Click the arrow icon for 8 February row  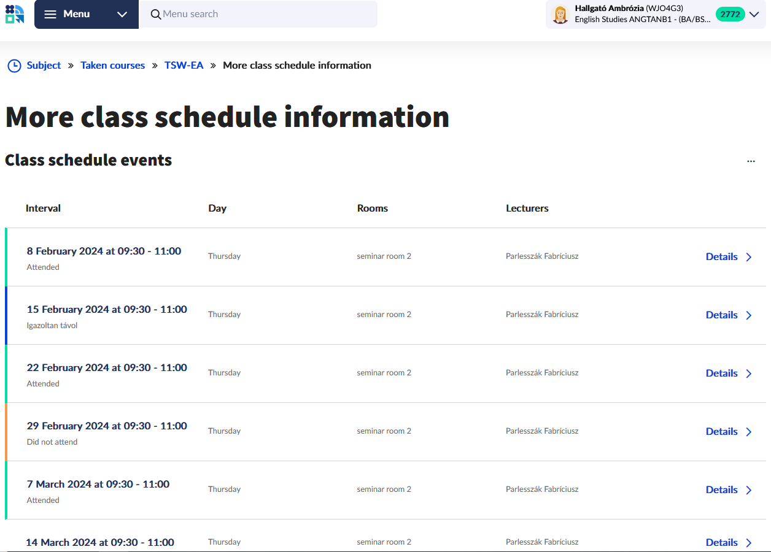tap(749, 257)
